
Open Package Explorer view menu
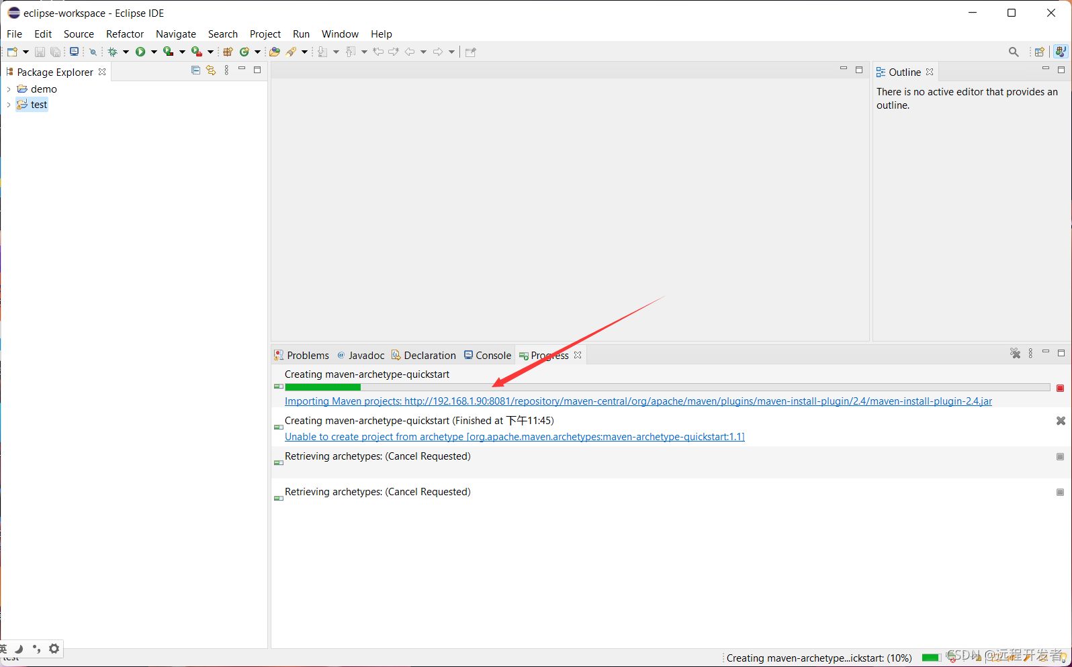point(226,70)
